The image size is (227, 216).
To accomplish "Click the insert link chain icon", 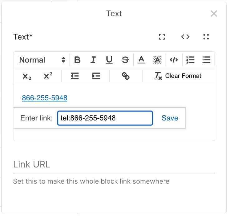I will 126,76.
